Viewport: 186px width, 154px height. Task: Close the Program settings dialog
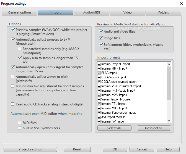pos(181,4)
